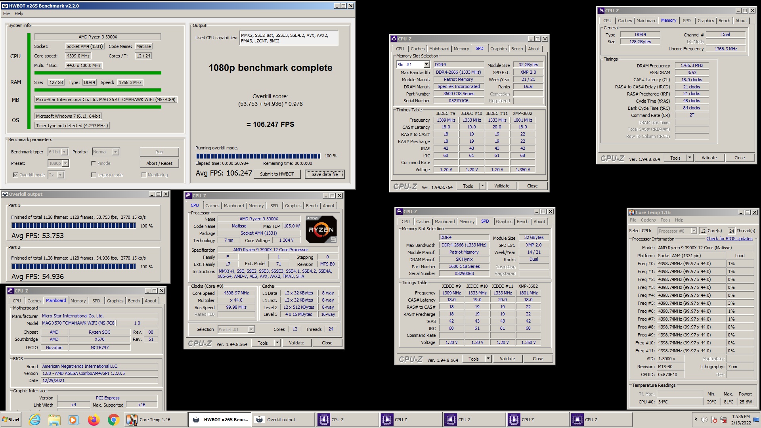The height and width of the screenshot is (428, 761).
Task: Activate the third CPU-Z taskbar button
Action: click(473, 420)
